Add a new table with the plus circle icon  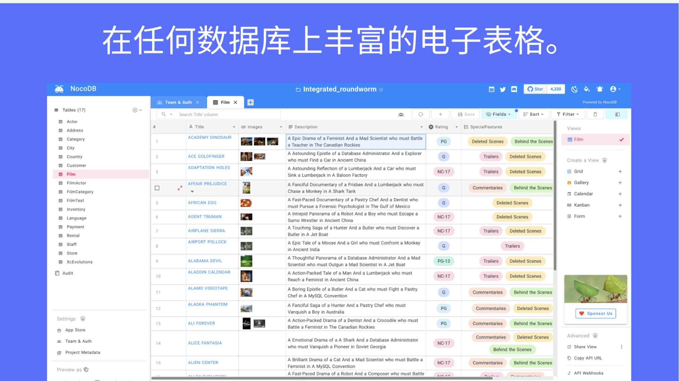pyautogui.click(x=135, y=110)
